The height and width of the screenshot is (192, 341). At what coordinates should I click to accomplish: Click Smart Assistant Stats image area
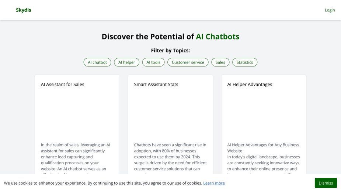click(x=170, y=114)
